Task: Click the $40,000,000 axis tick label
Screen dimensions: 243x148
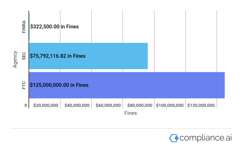Action: coord(77,105)
